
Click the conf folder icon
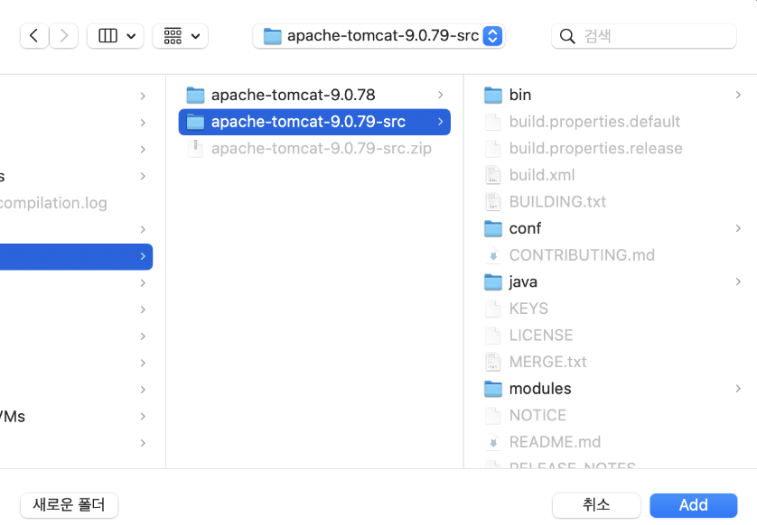(x=493, y=228)
